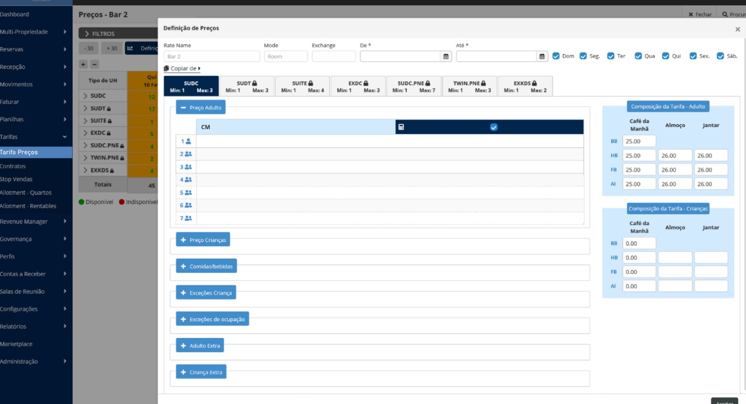
Task: Toggle the checkbox in CM header bar
Action: point(494,127)
